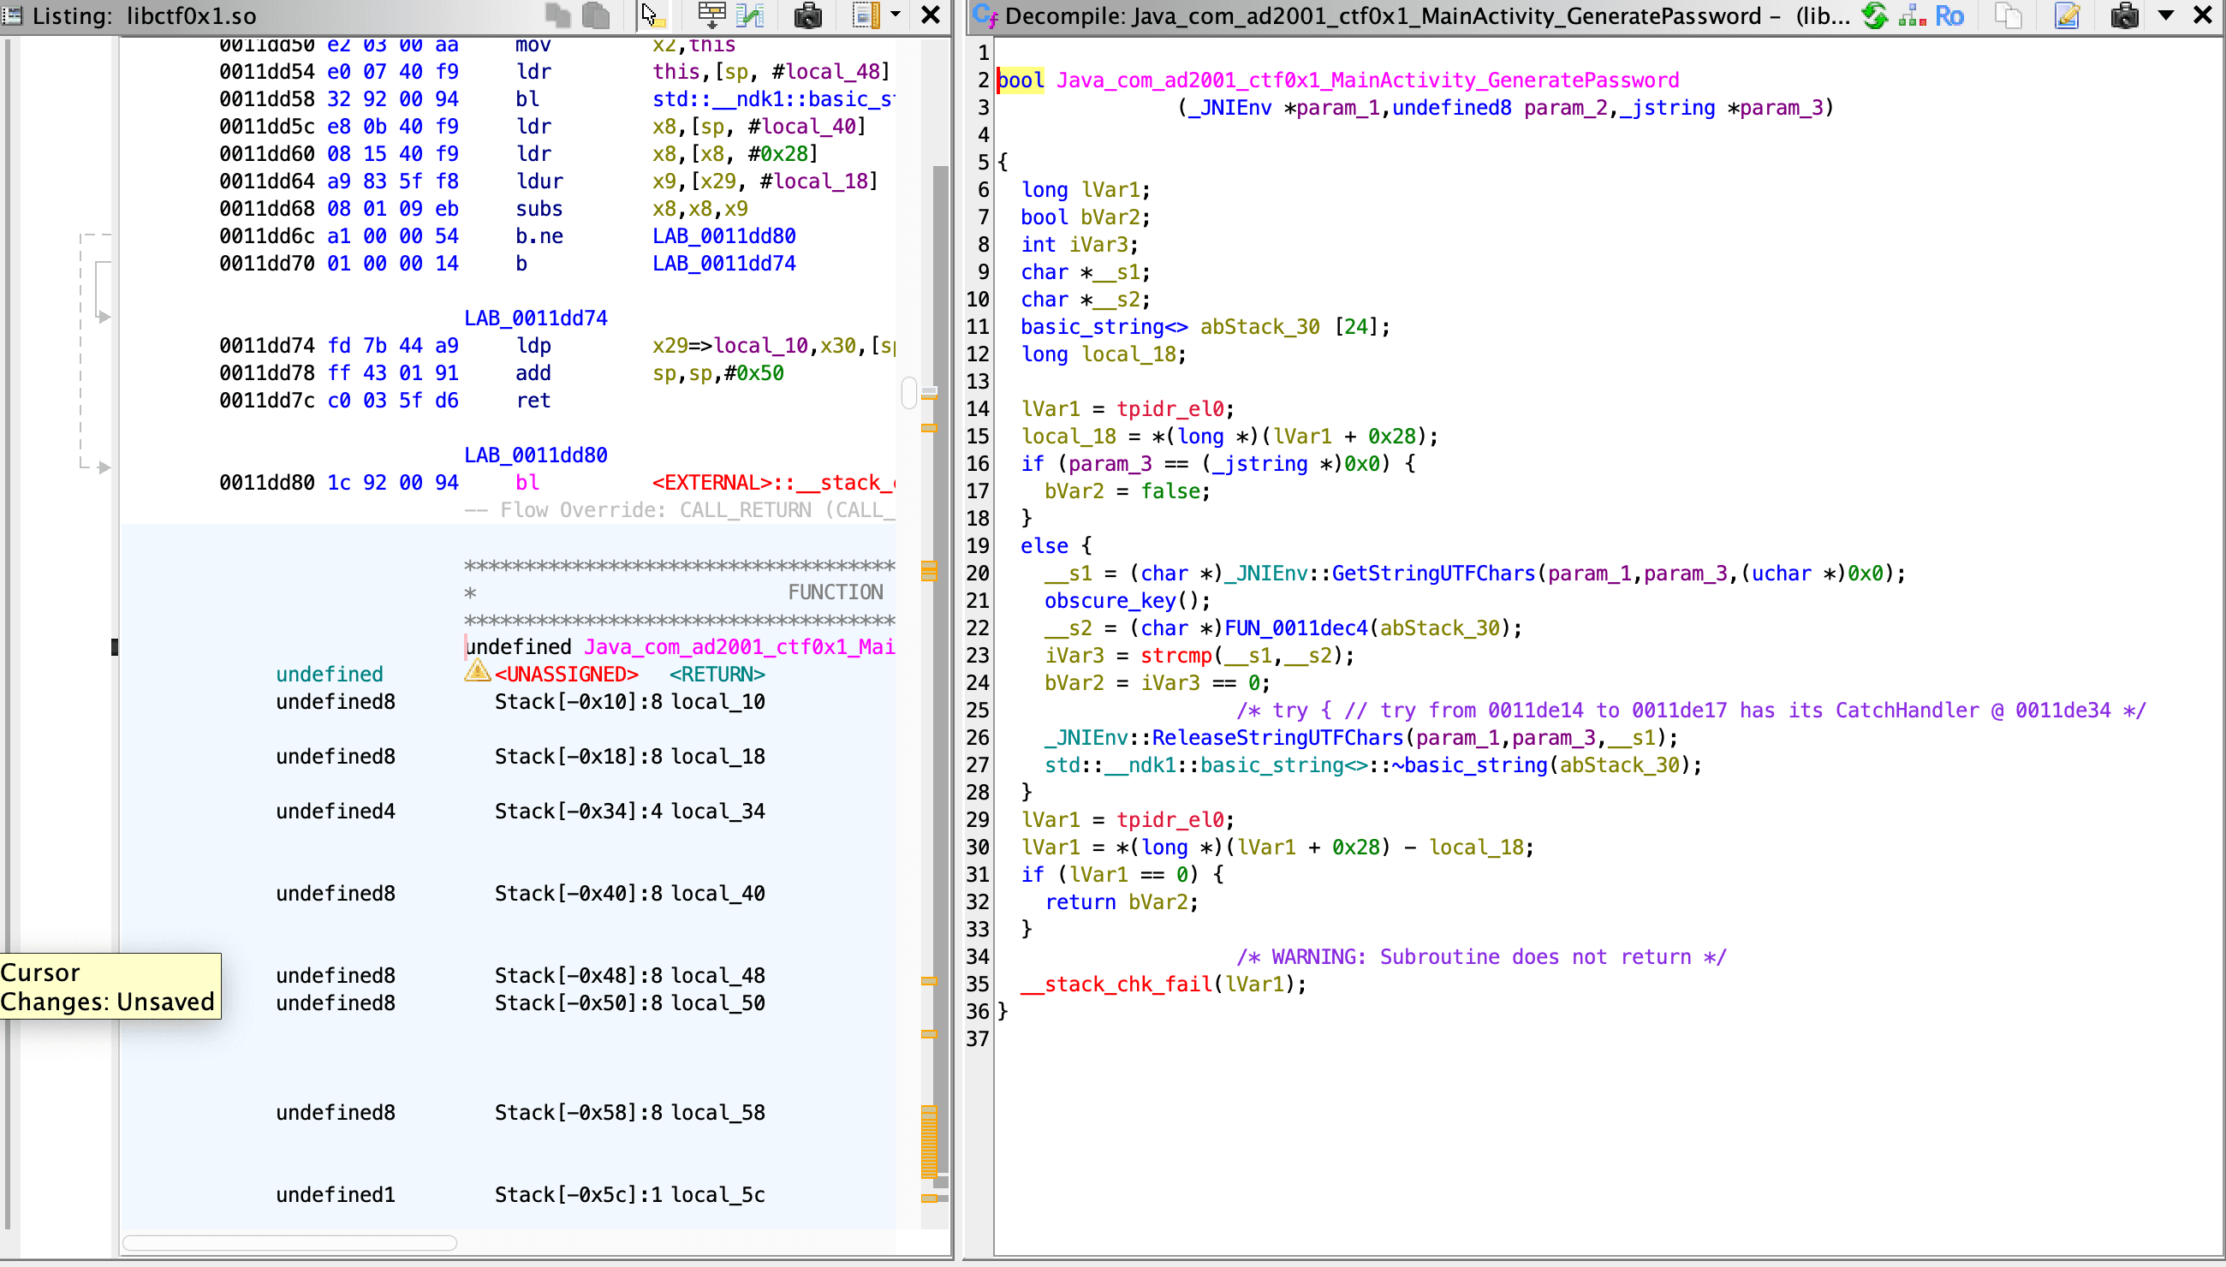Take a Listing snapshot with the camera icon

point(808,15)
